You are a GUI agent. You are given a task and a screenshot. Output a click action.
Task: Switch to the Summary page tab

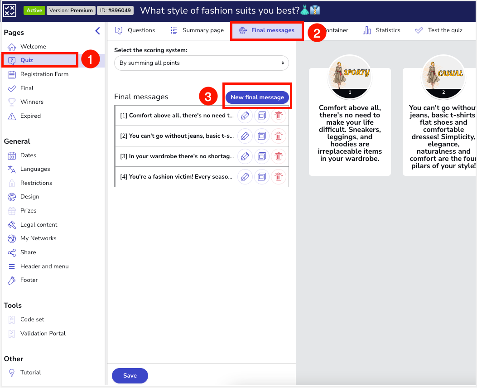[x=197, y=30]
